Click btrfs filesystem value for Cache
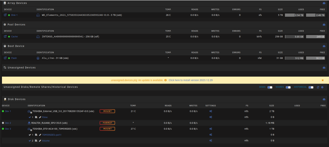This screenshot has width=329, height=147. tap(260, 37)
